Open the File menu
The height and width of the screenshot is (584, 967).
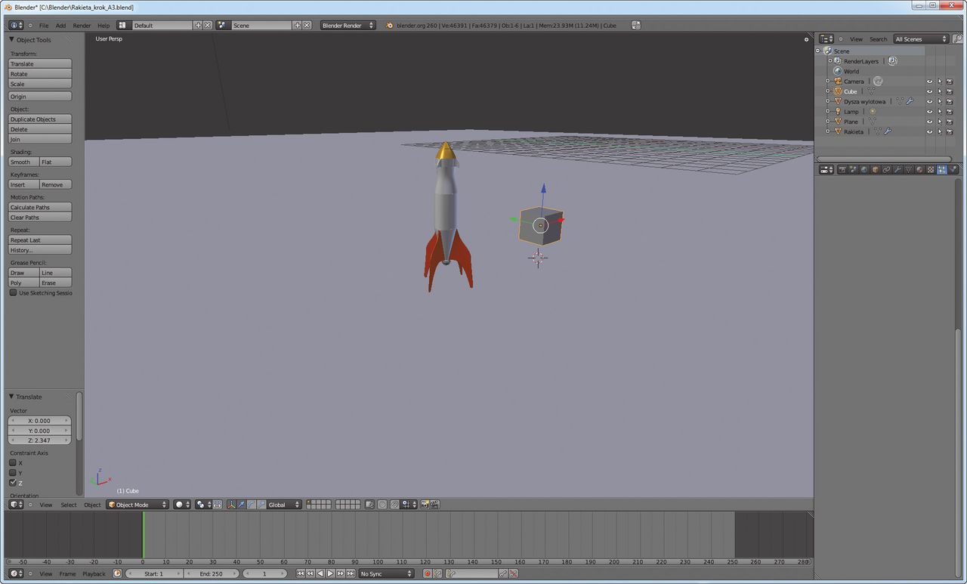pyautogui.click(x=44, y=25)
